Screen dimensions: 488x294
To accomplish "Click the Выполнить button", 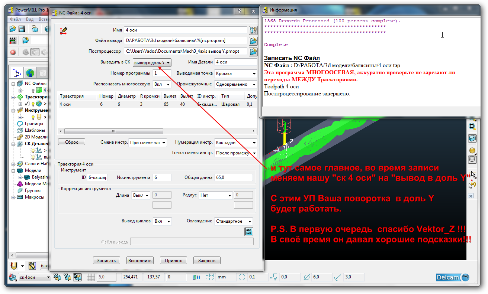I will click(140, 261).
